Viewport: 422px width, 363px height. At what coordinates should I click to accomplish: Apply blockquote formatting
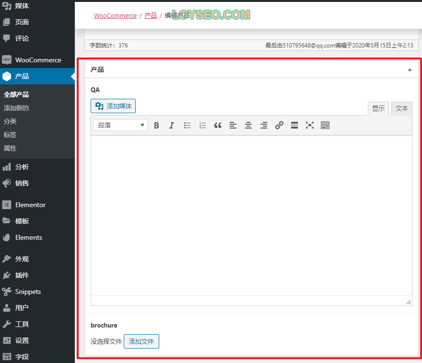pos(218,125)
